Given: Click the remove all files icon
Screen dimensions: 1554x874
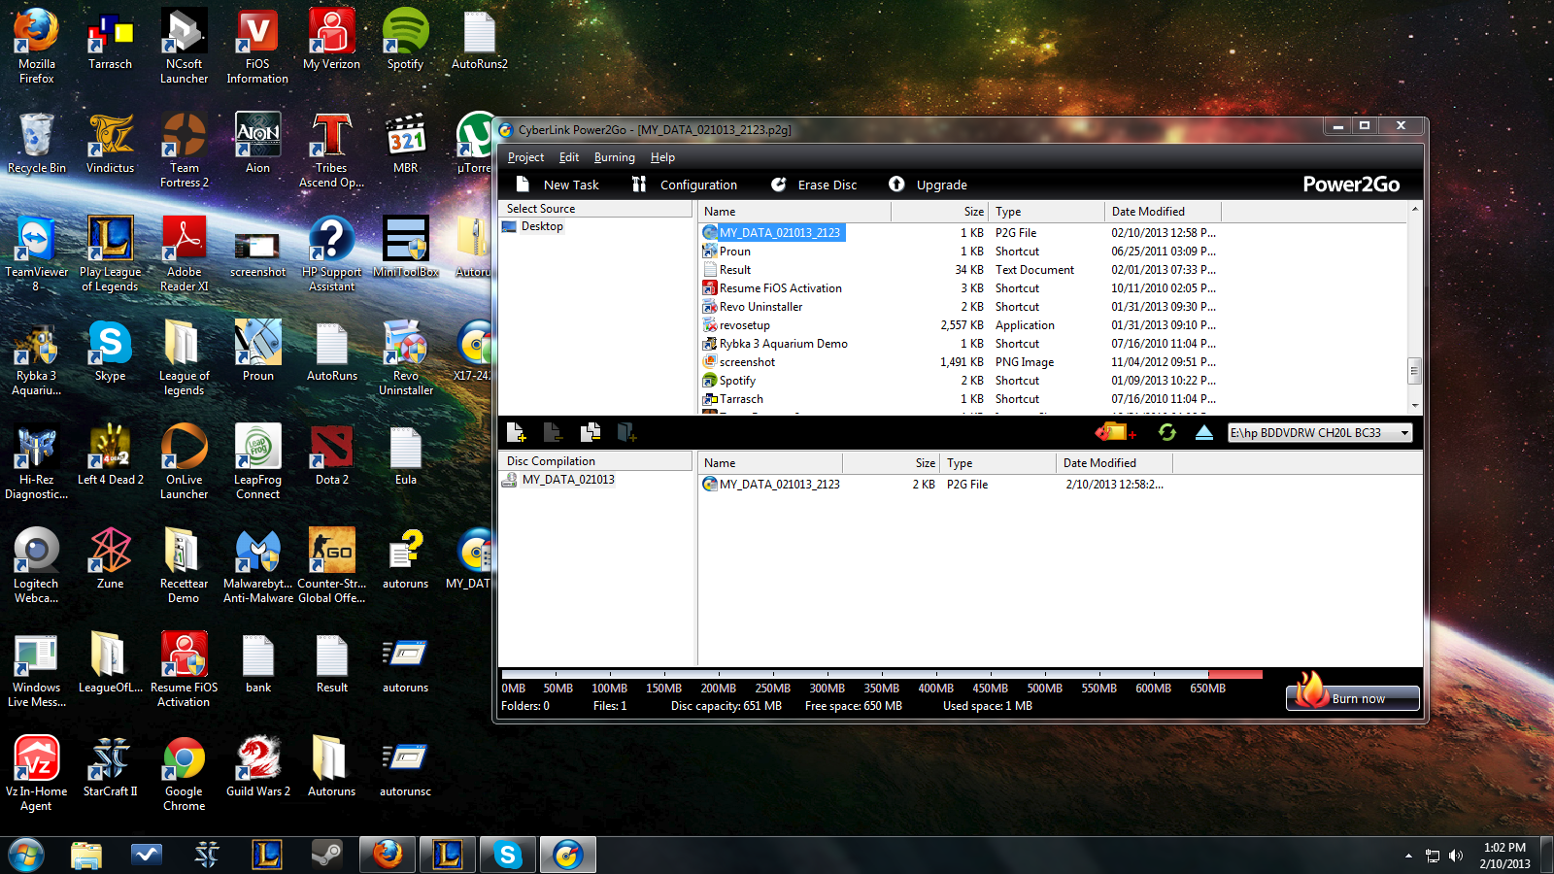Looking at the screenshot, I should pos(590,432).
